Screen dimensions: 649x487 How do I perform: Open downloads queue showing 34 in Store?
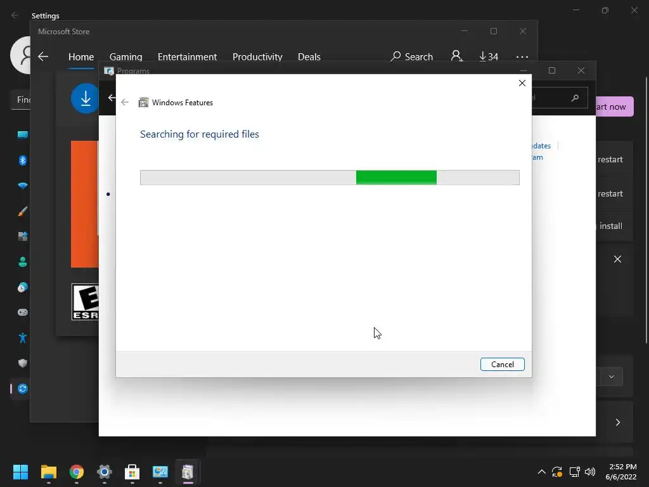[489, 56]
